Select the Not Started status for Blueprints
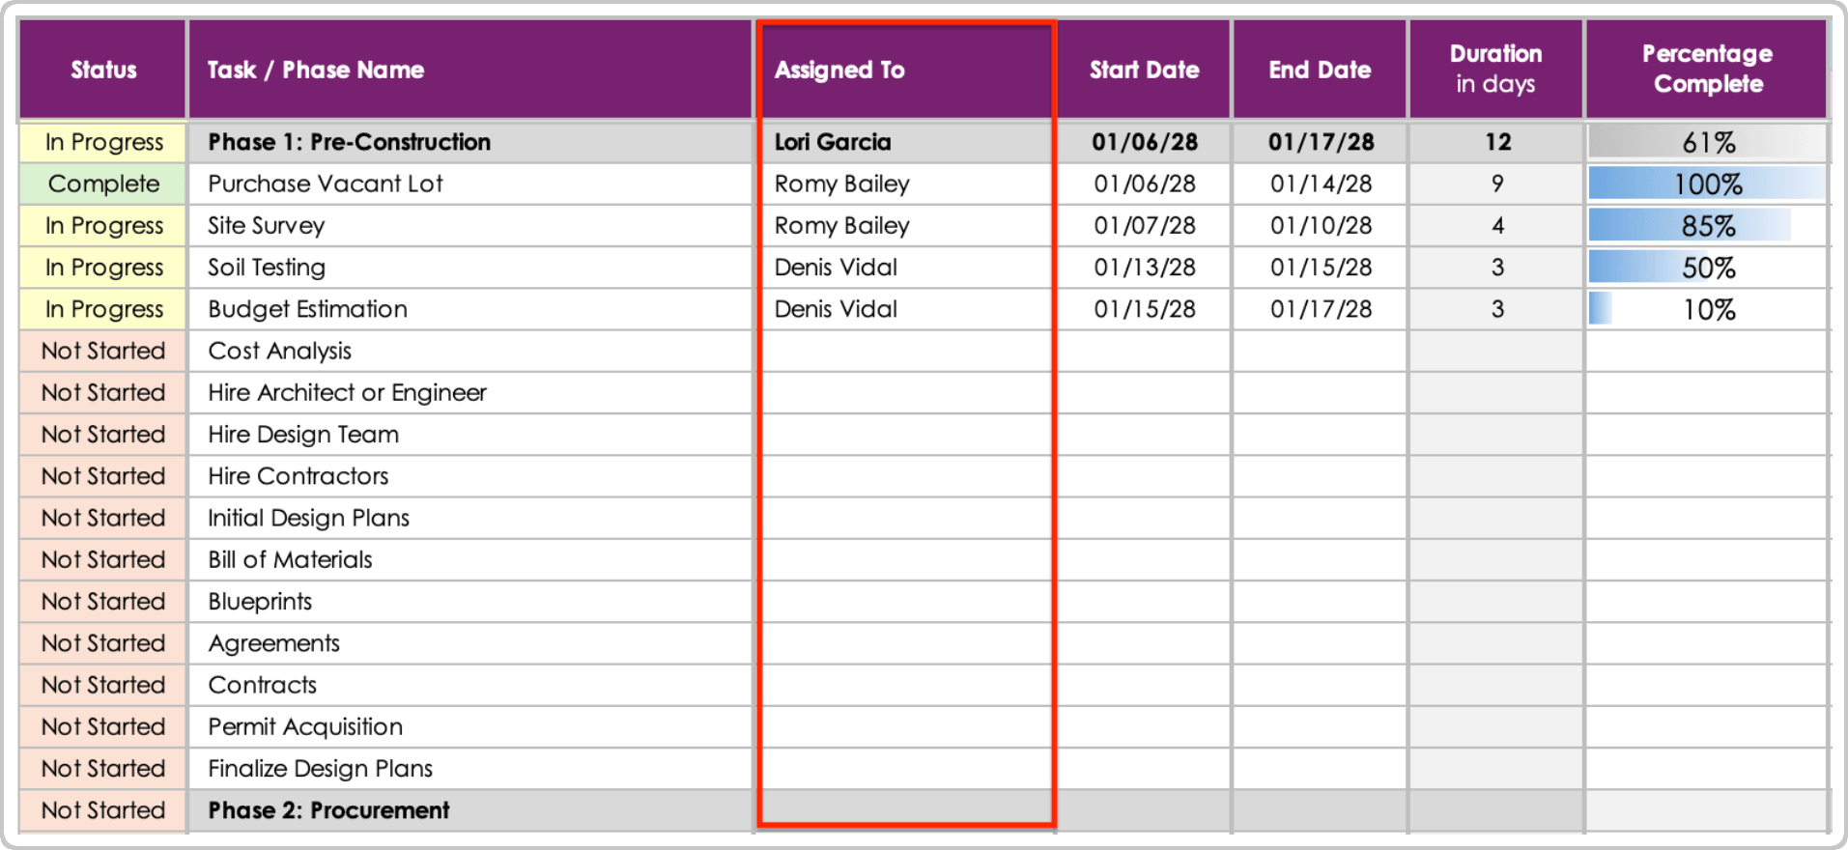 [103, 601]
